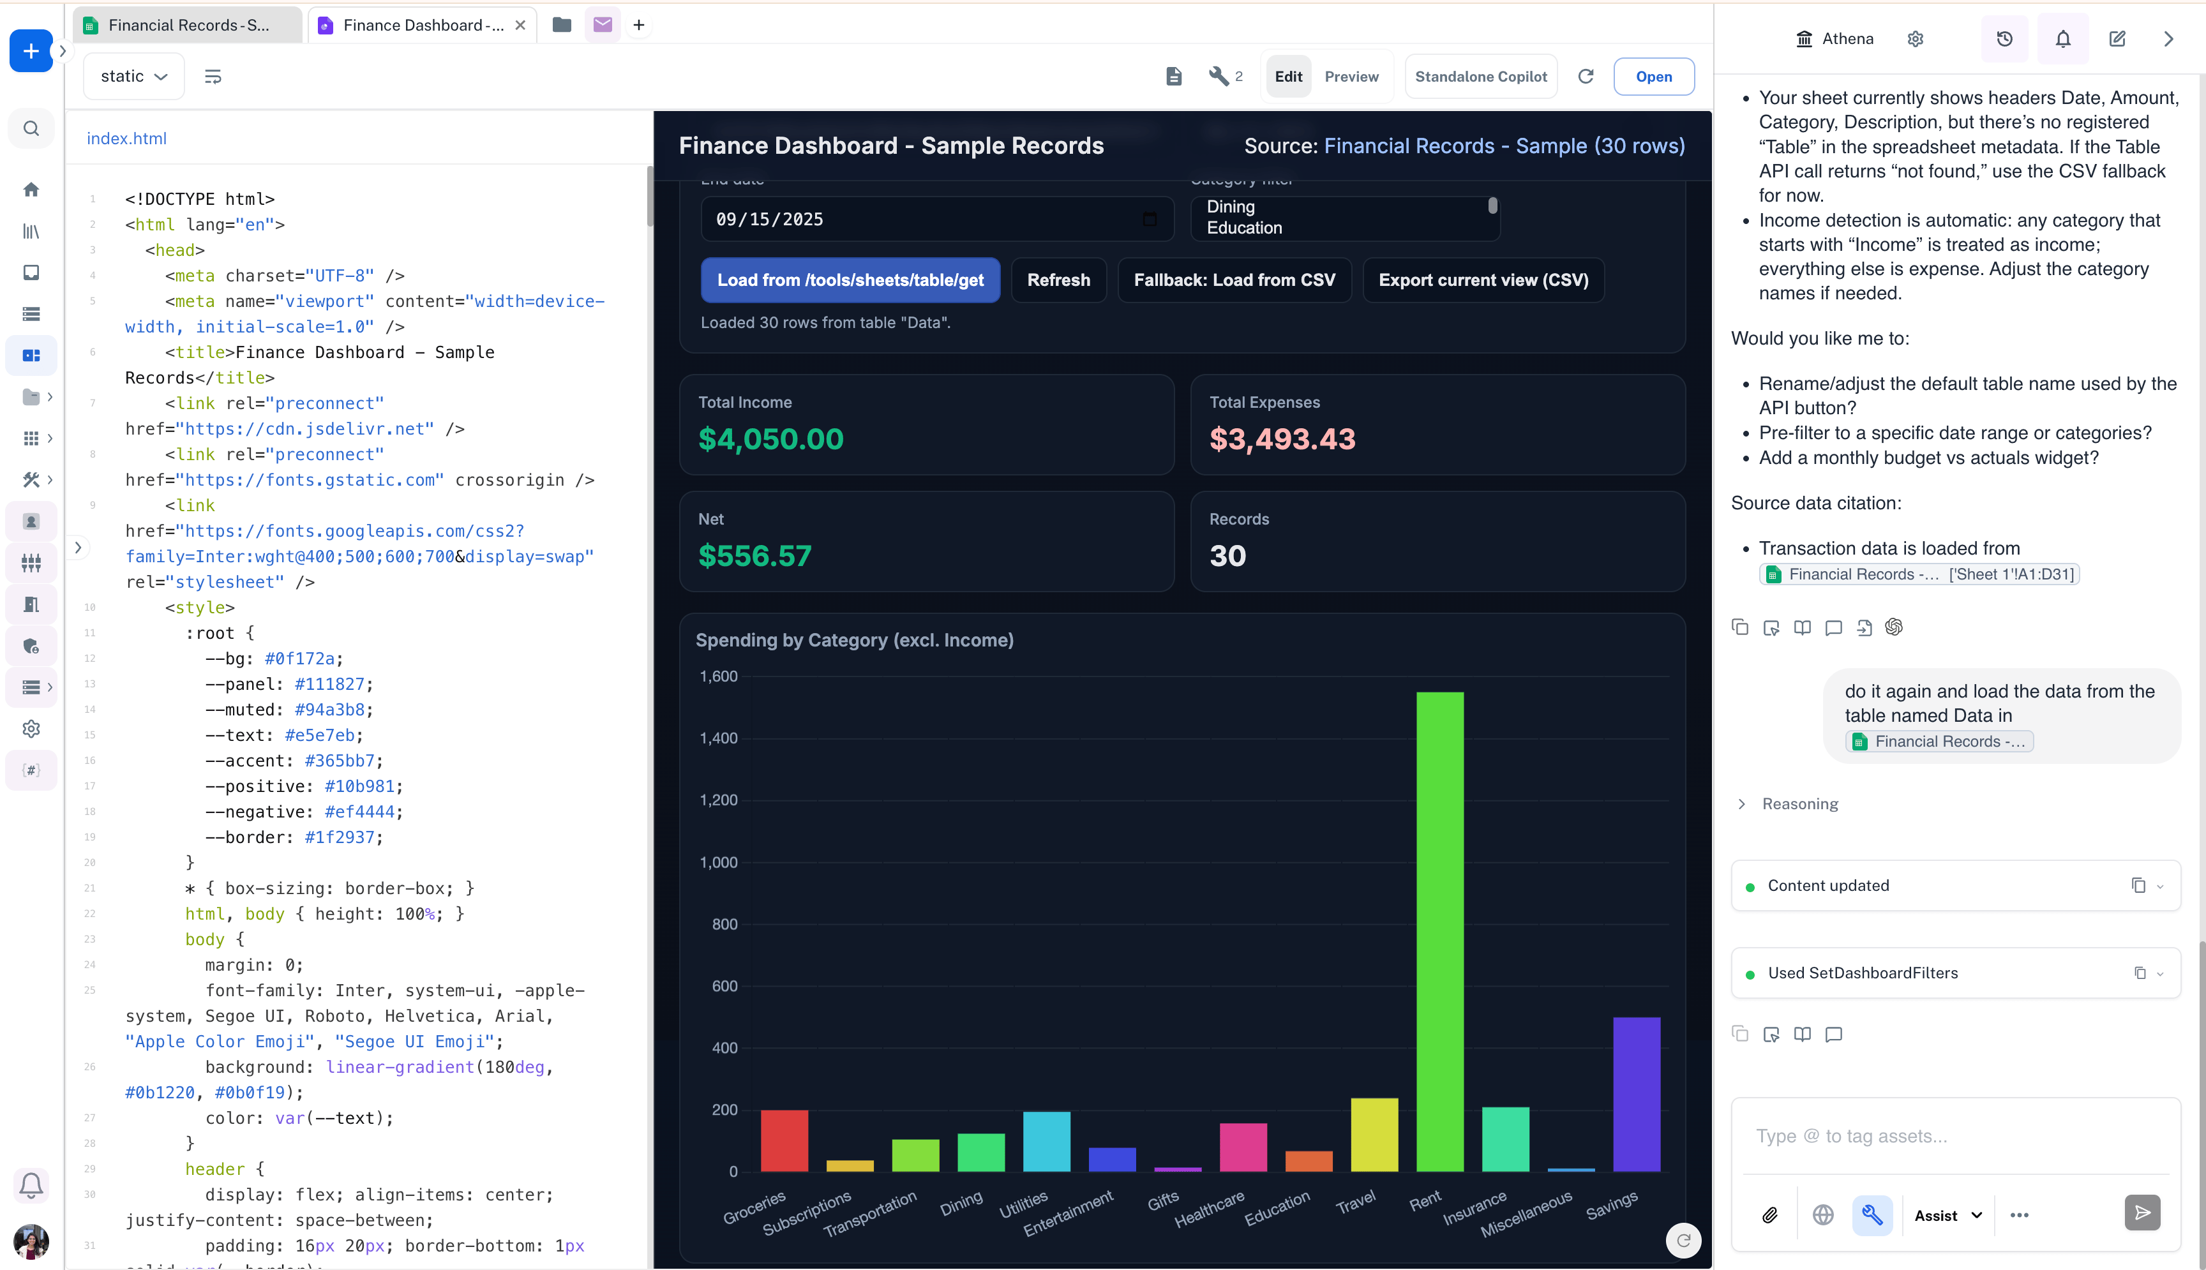Screen dimensions: 2206x1270
Task: Open the library books sidebar icon
Action: pyautogui.click(x=31, y=231)
